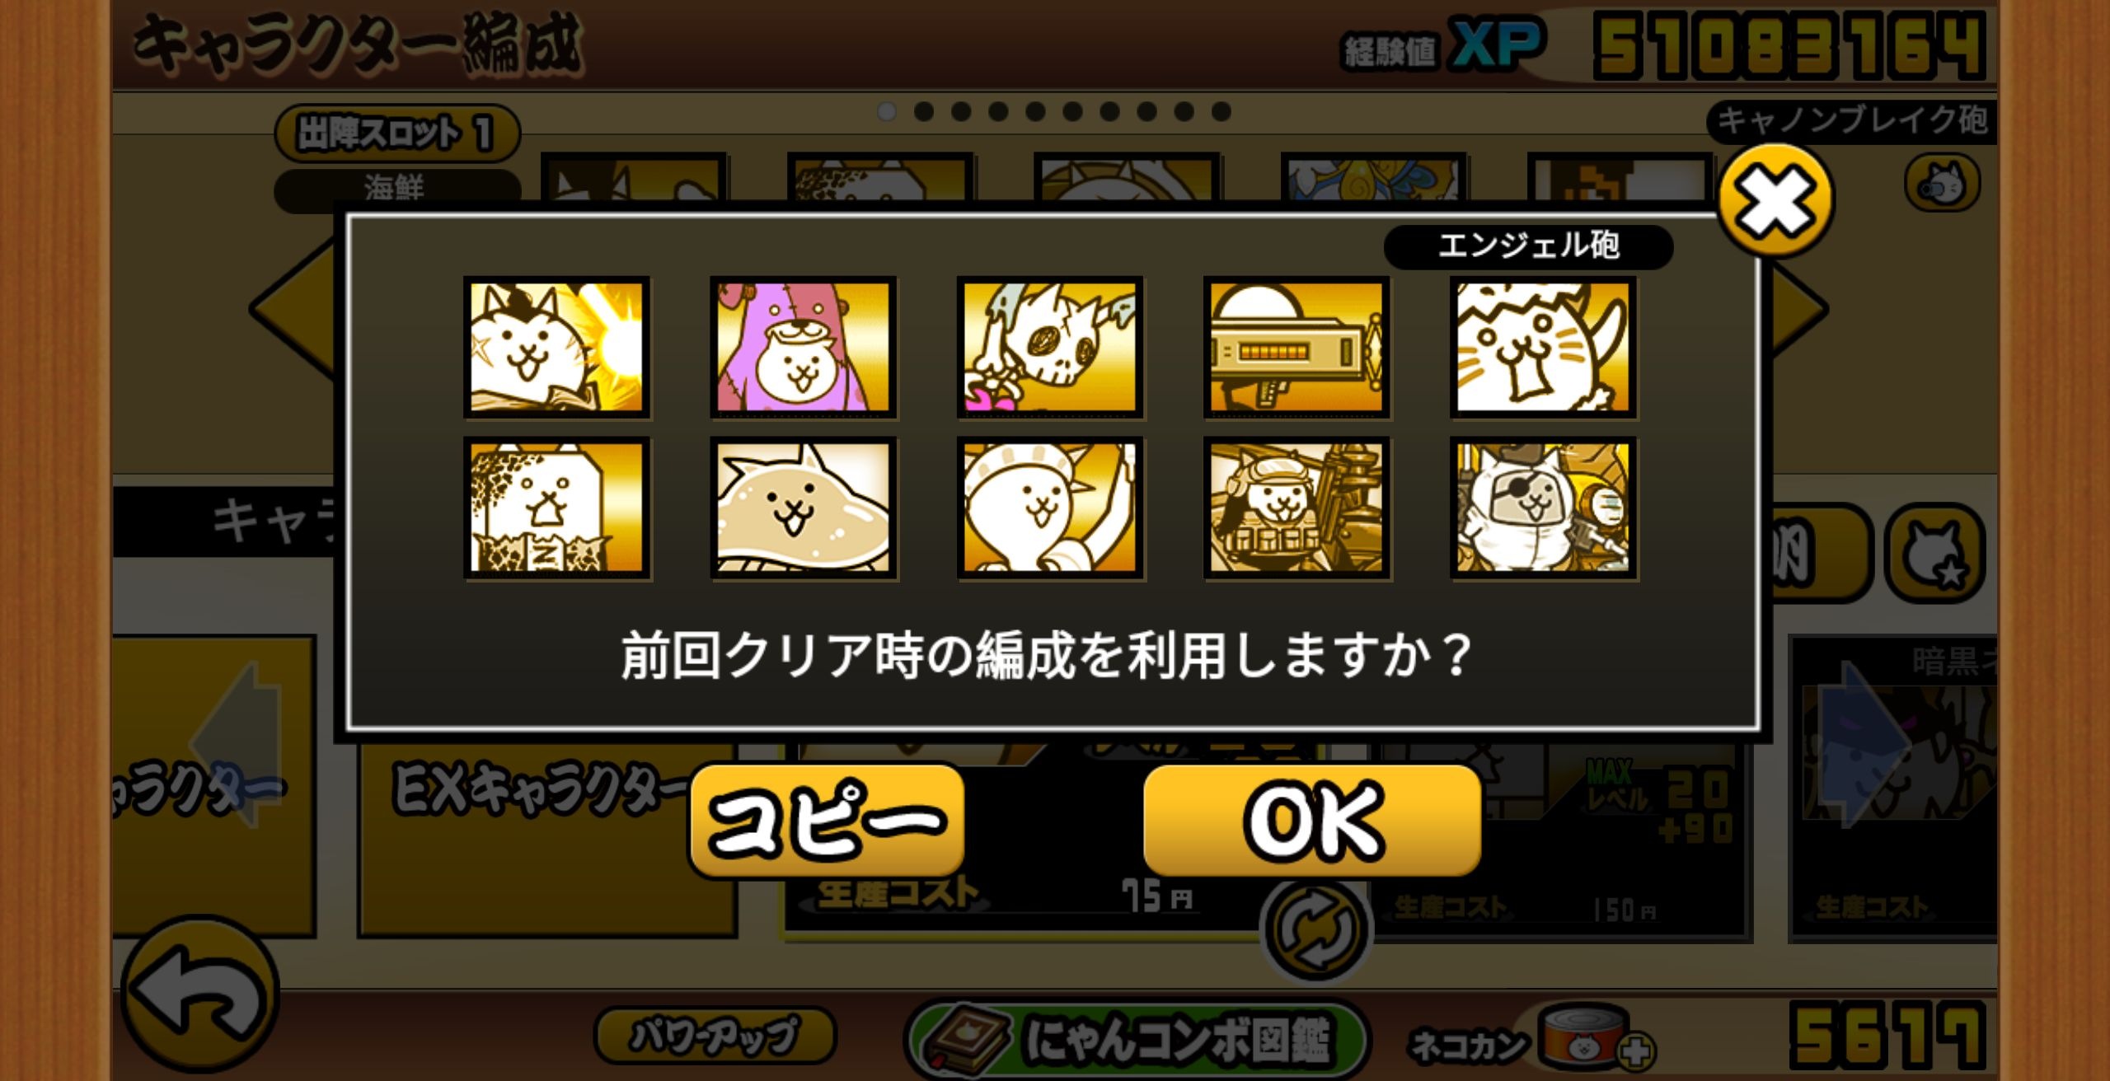The image size is (2110, 1081).
Task: Select the eggshell cat icon
Action: pyautogui.click(x=1543, y=347)
